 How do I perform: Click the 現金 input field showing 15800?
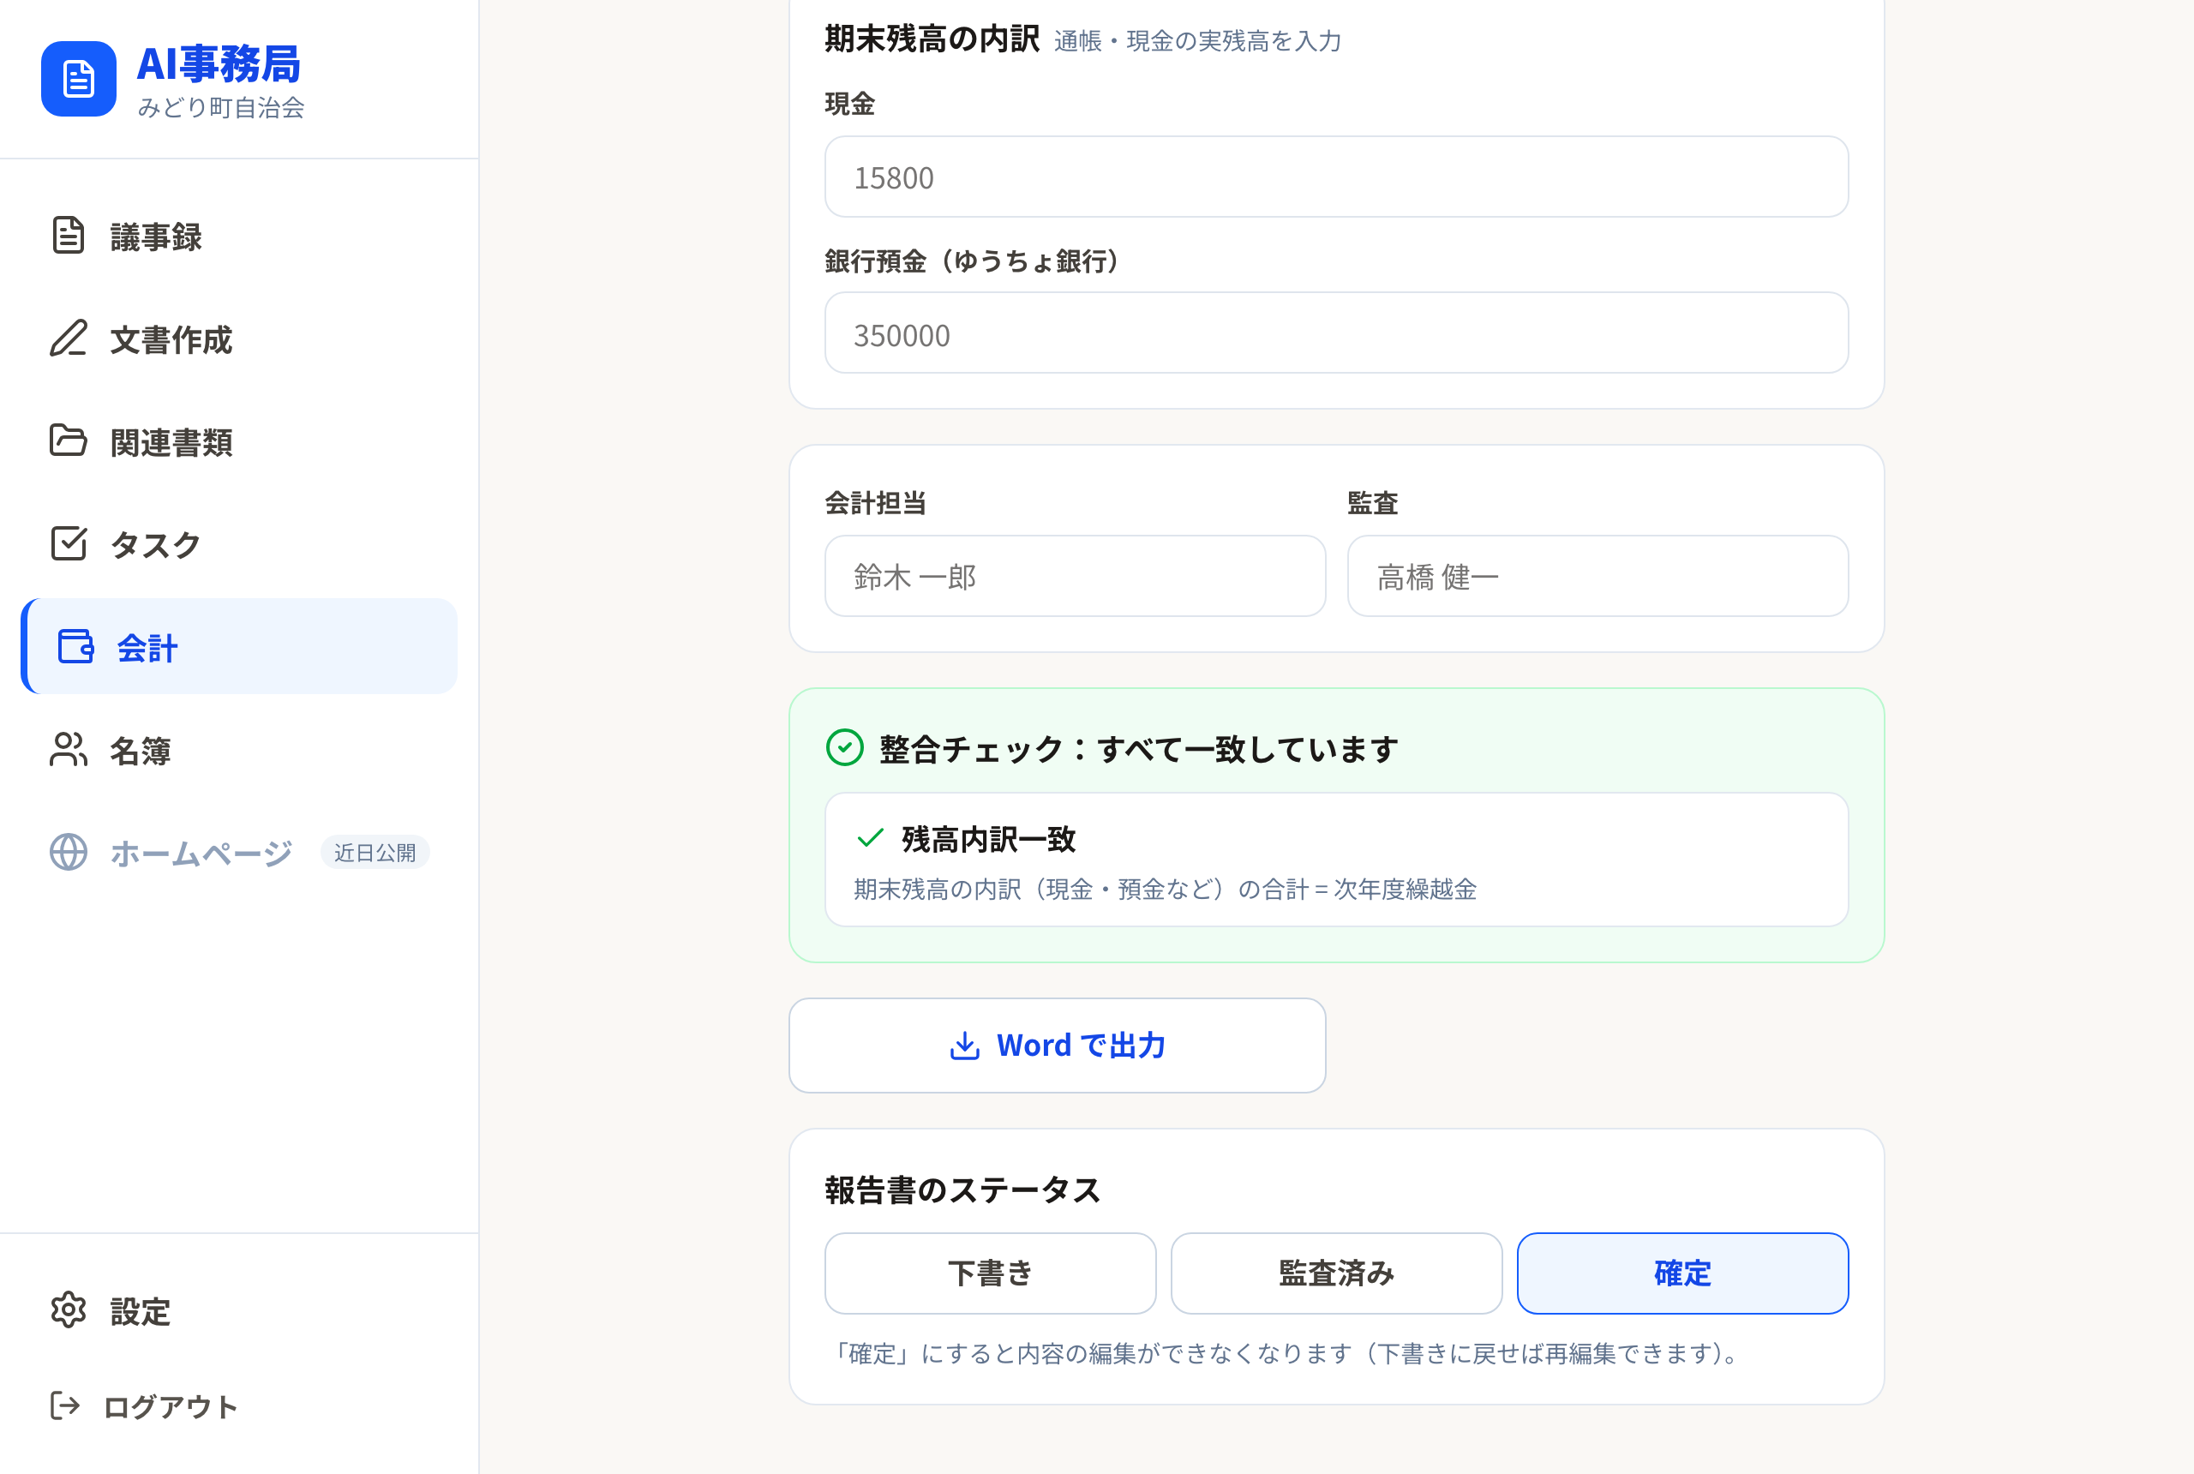coord(1336,177)
